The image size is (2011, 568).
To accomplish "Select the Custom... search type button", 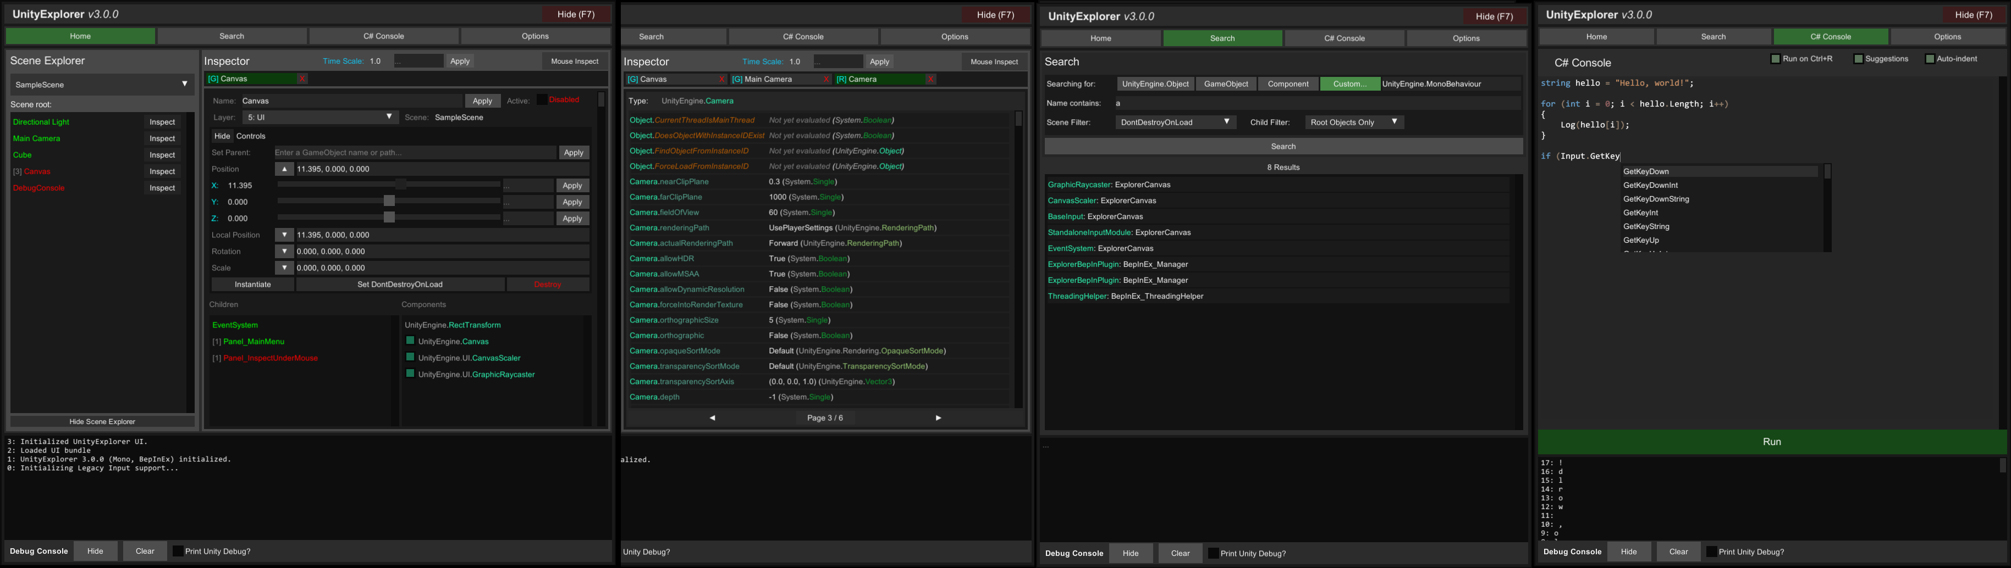I will [x=1350, y=84].
